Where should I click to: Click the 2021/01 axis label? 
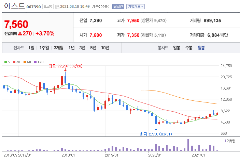point(198,155)
